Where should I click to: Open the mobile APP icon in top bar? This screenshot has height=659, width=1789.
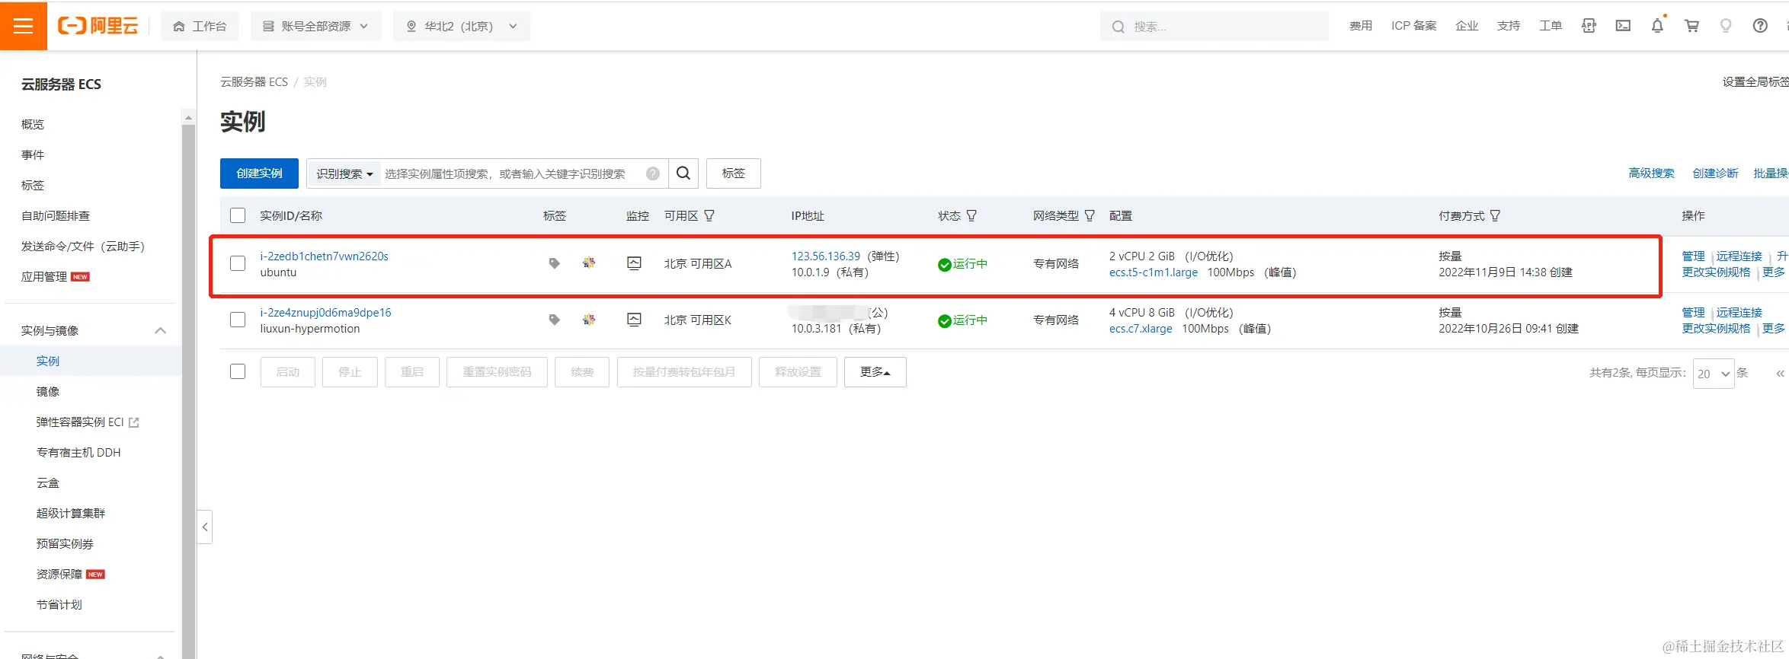1589,26
